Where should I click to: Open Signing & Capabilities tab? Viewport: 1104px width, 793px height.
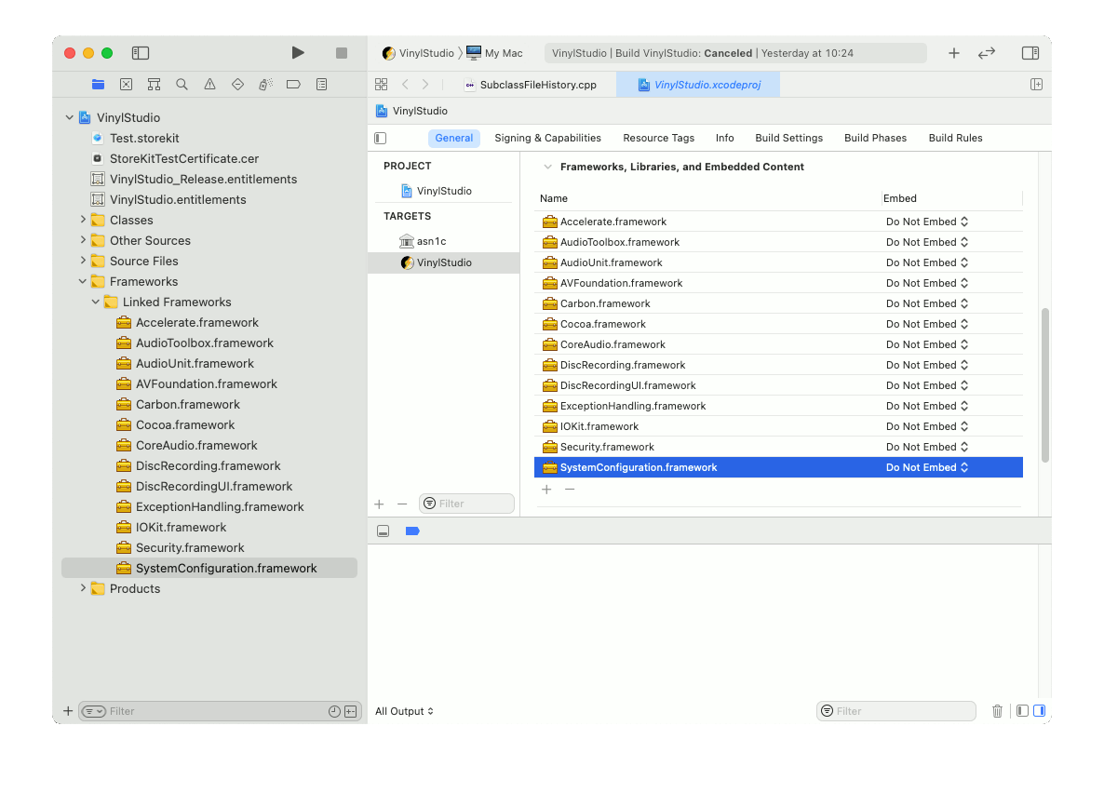coord(547,138)
